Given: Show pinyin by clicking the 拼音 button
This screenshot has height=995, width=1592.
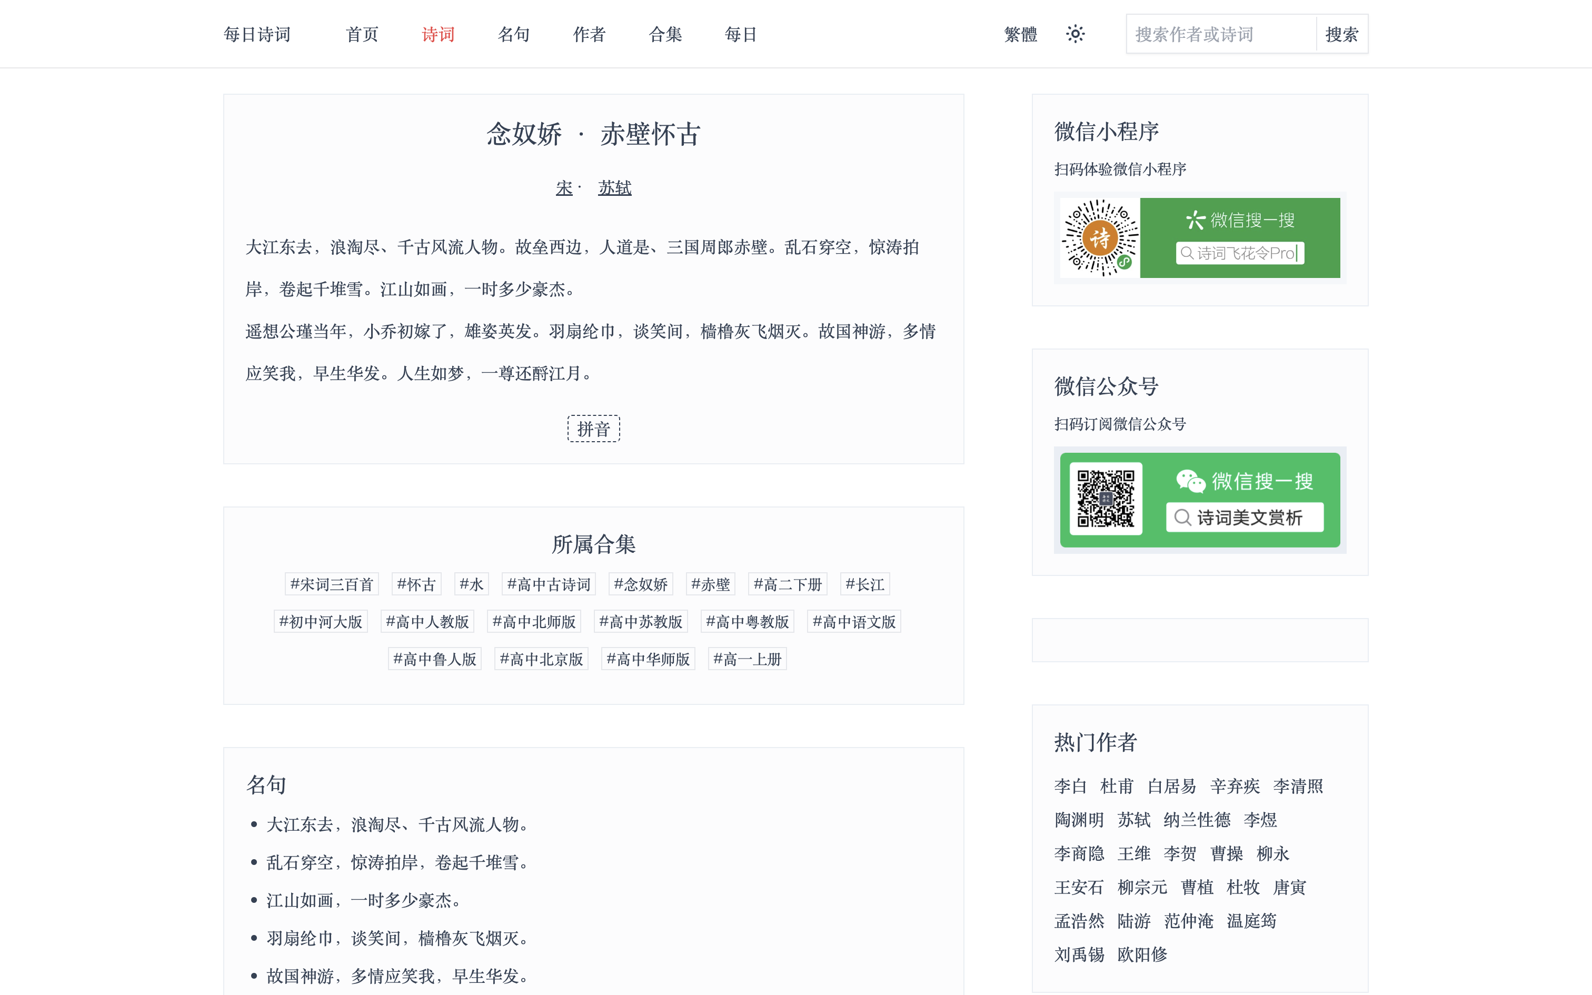Looking at the screenshot, I should (593, 429).
